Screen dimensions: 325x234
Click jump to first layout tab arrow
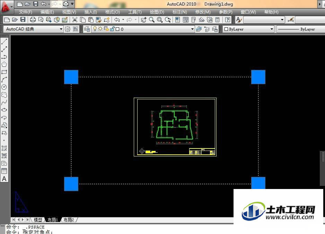click(x=13, y=219)
